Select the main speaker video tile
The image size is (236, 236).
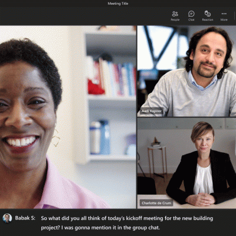(68, 117)
